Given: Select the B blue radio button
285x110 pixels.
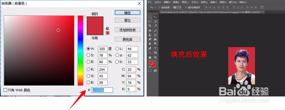Looking at the screenshot, I should (x=88, y=82).
